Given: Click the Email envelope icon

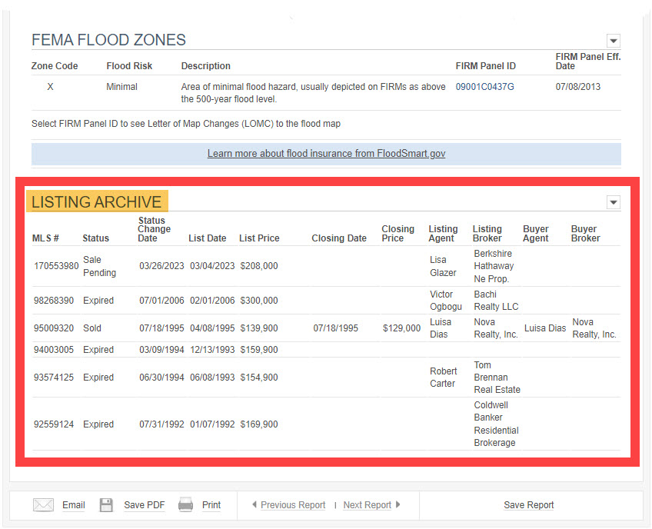Looking at the screenshot, I should coord(43,505).
